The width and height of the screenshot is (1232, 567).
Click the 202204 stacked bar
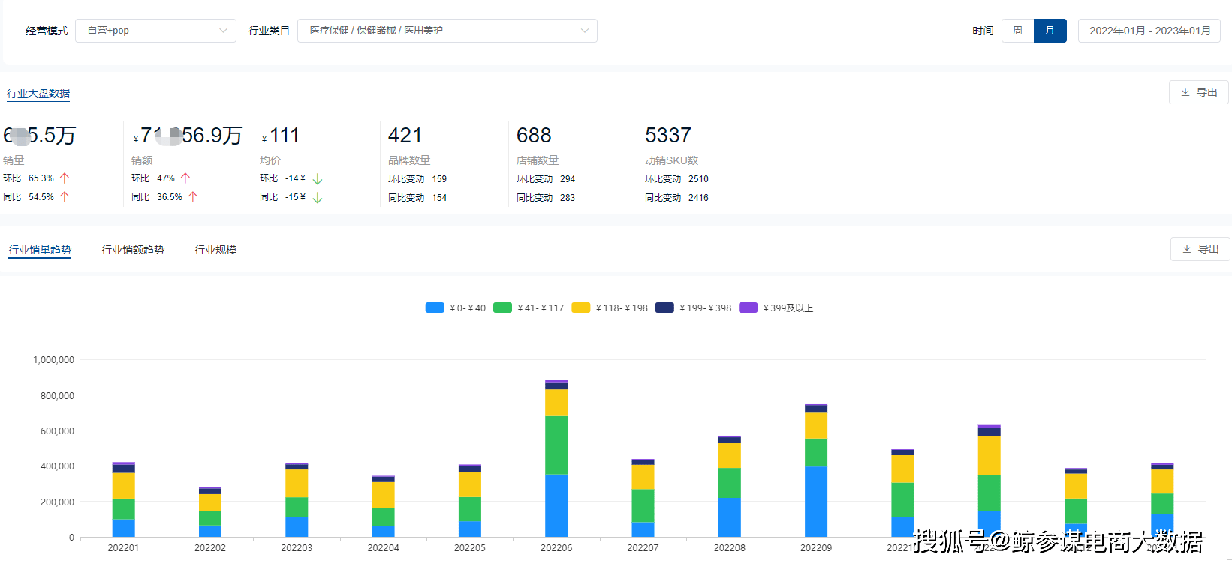(x=383, y=506)
